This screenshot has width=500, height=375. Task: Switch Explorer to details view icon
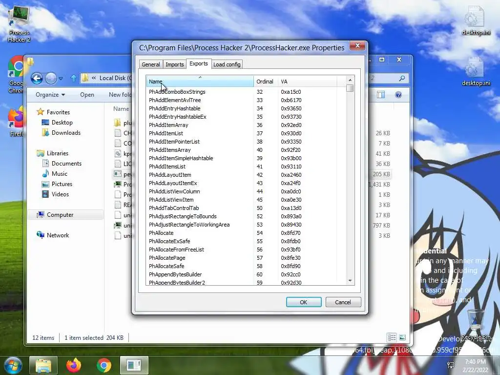click(x=392, y=337)
